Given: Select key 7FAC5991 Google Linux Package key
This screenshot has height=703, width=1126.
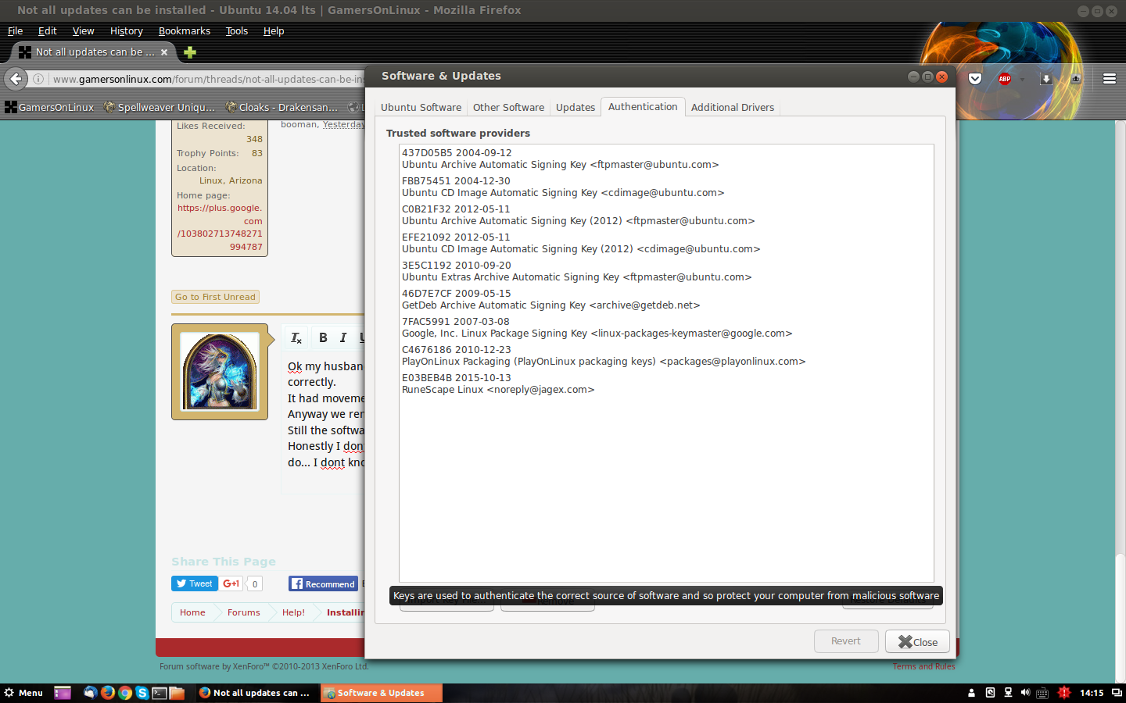Looking at the screenshot, I should [666, 327].
